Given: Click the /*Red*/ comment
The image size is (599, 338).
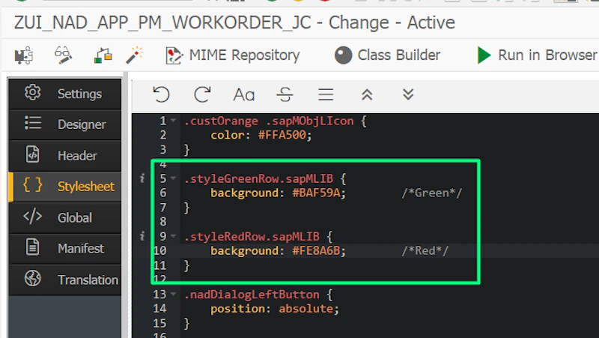Looking at the screenshot, I should point(425,250).
